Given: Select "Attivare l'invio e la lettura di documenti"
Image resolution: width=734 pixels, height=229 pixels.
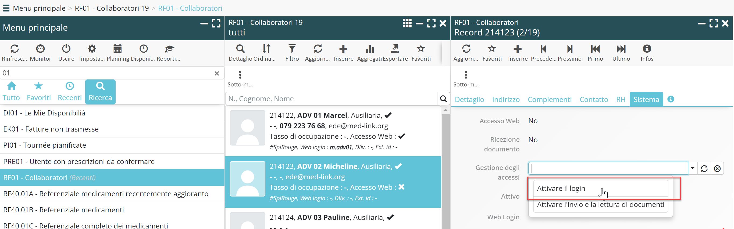Looking at the screenshot, I should click(600, 205).
